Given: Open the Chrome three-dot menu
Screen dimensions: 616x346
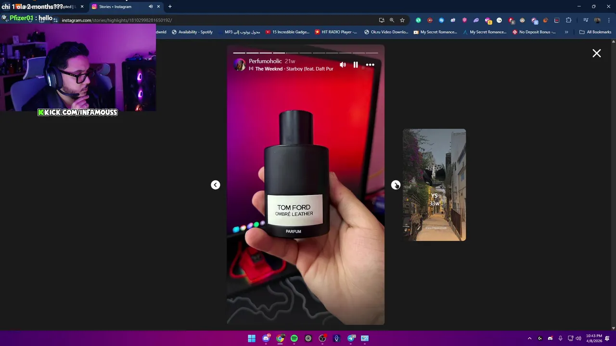Looking at the screenshot, I should 609,20.
